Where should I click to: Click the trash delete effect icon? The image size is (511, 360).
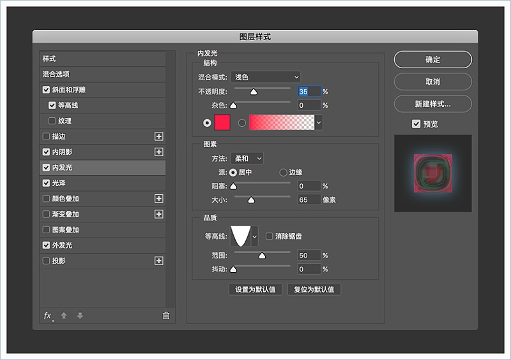pos(166,315)
